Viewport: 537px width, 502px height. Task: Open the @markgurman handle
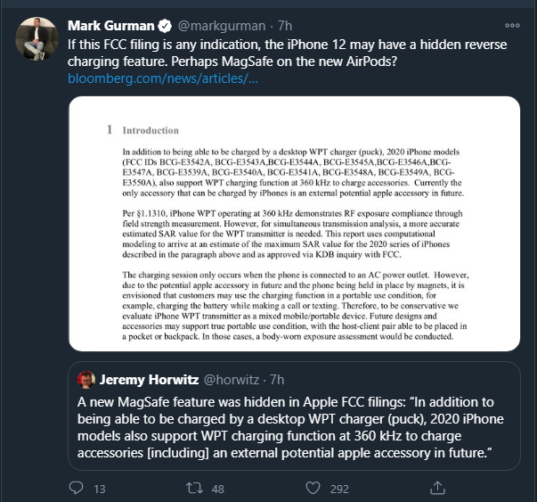pos(222,26)
